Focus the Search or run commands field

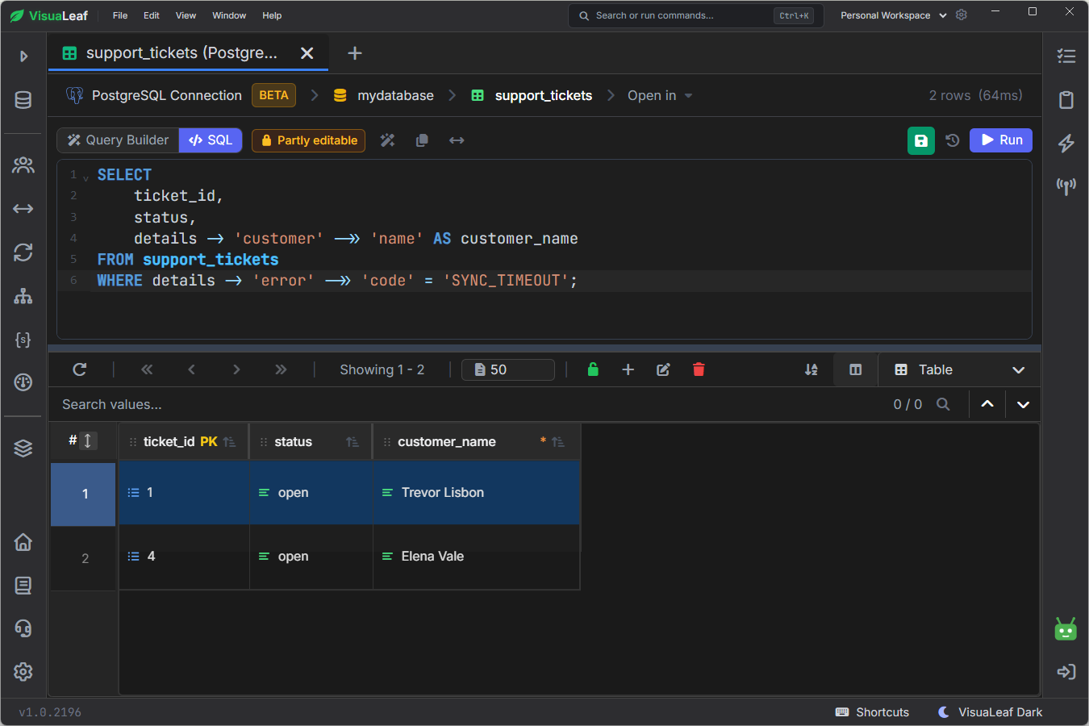pos(696,15)
